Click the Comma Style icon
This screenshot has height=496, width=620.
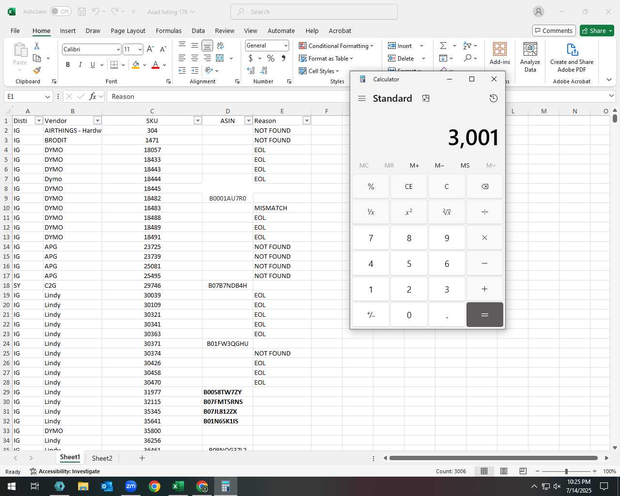(x=283, y=58)
